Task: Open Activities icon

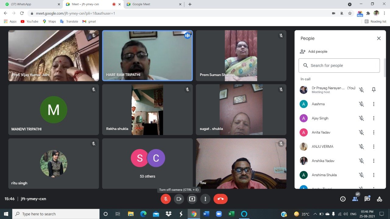Action: 379,199
